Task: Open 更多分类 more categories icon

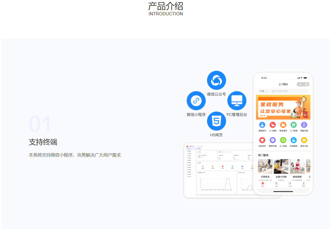Action: click(x=304, y=140)
